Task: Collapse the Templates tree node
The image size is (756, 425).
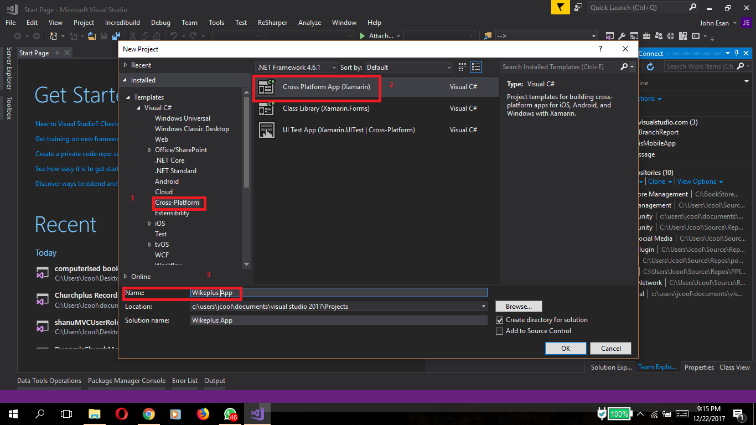Action: [129, 97]
